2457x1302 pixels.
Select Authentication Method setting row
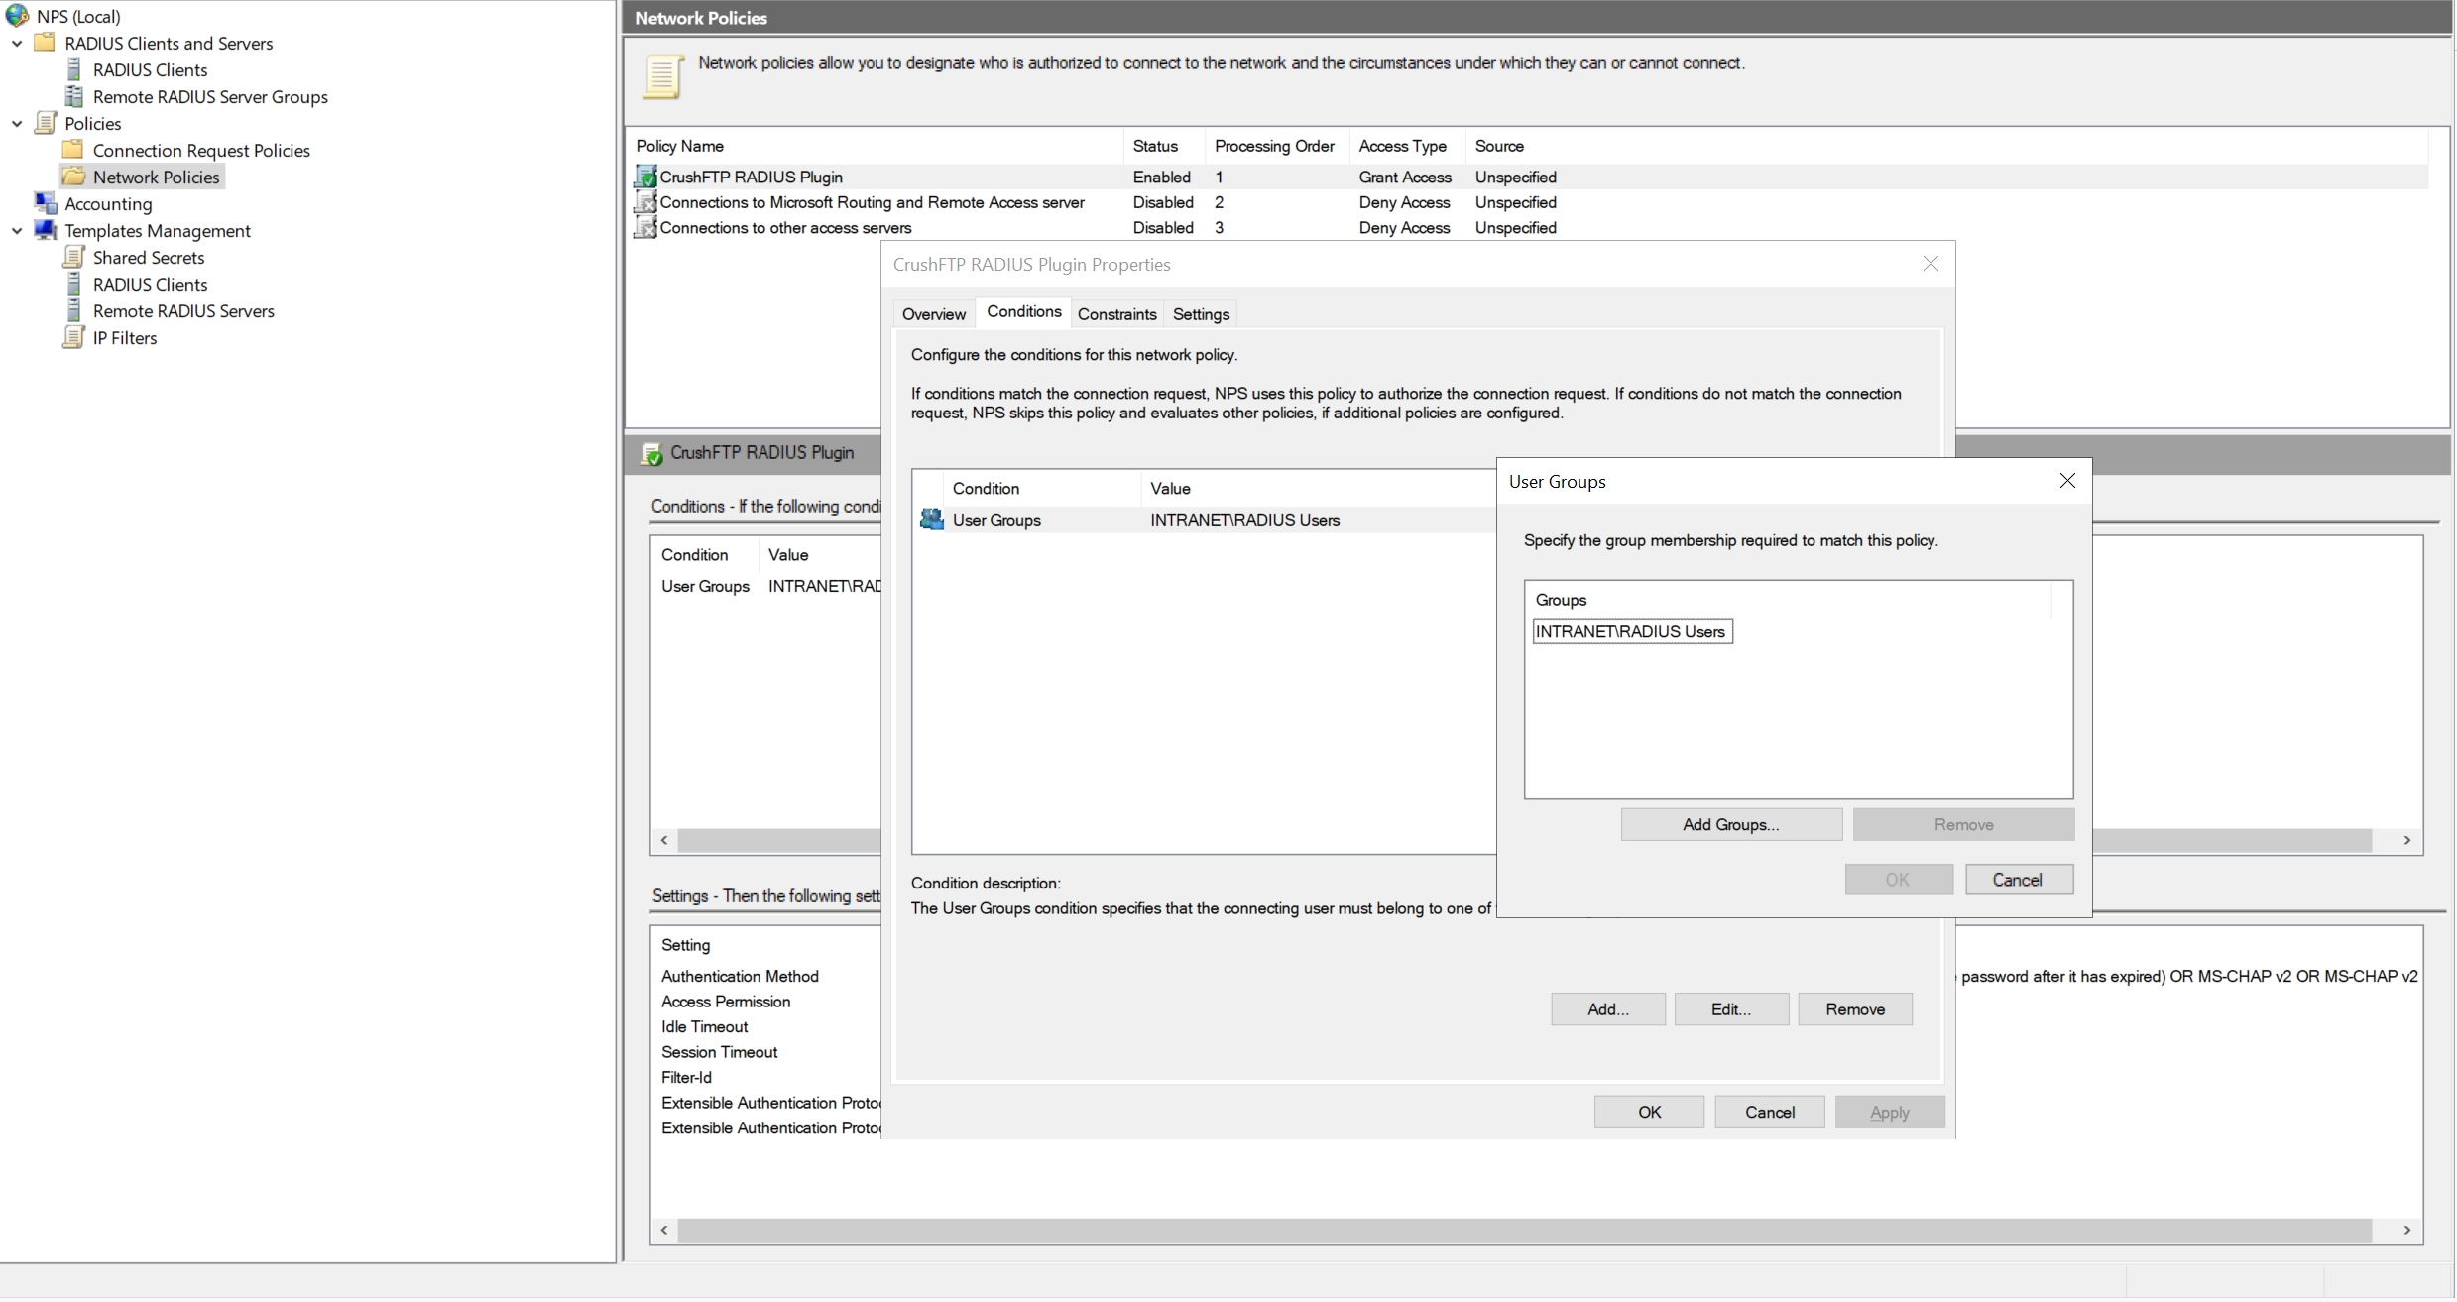[740, 976]
